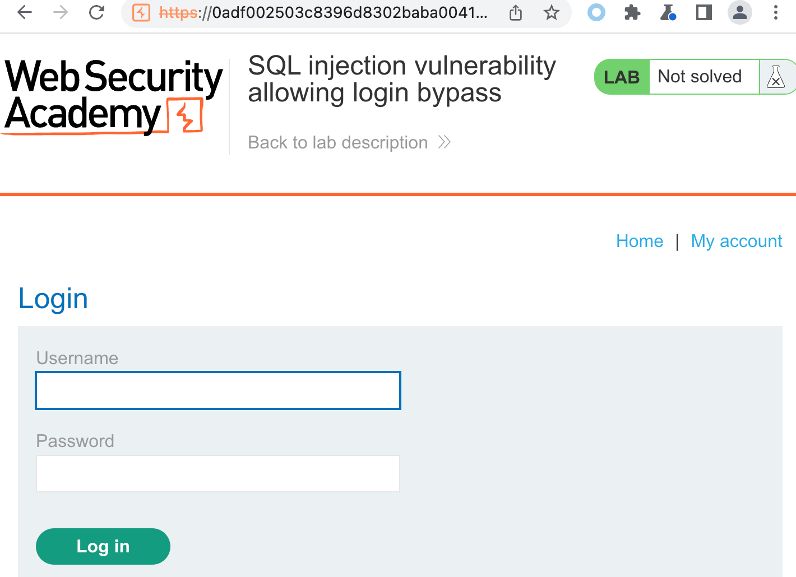The height and width of the screenshot is (577, 796).
Task: Click the forward navigation arrow
Action: pyautogui.click(x=60, y=12)
